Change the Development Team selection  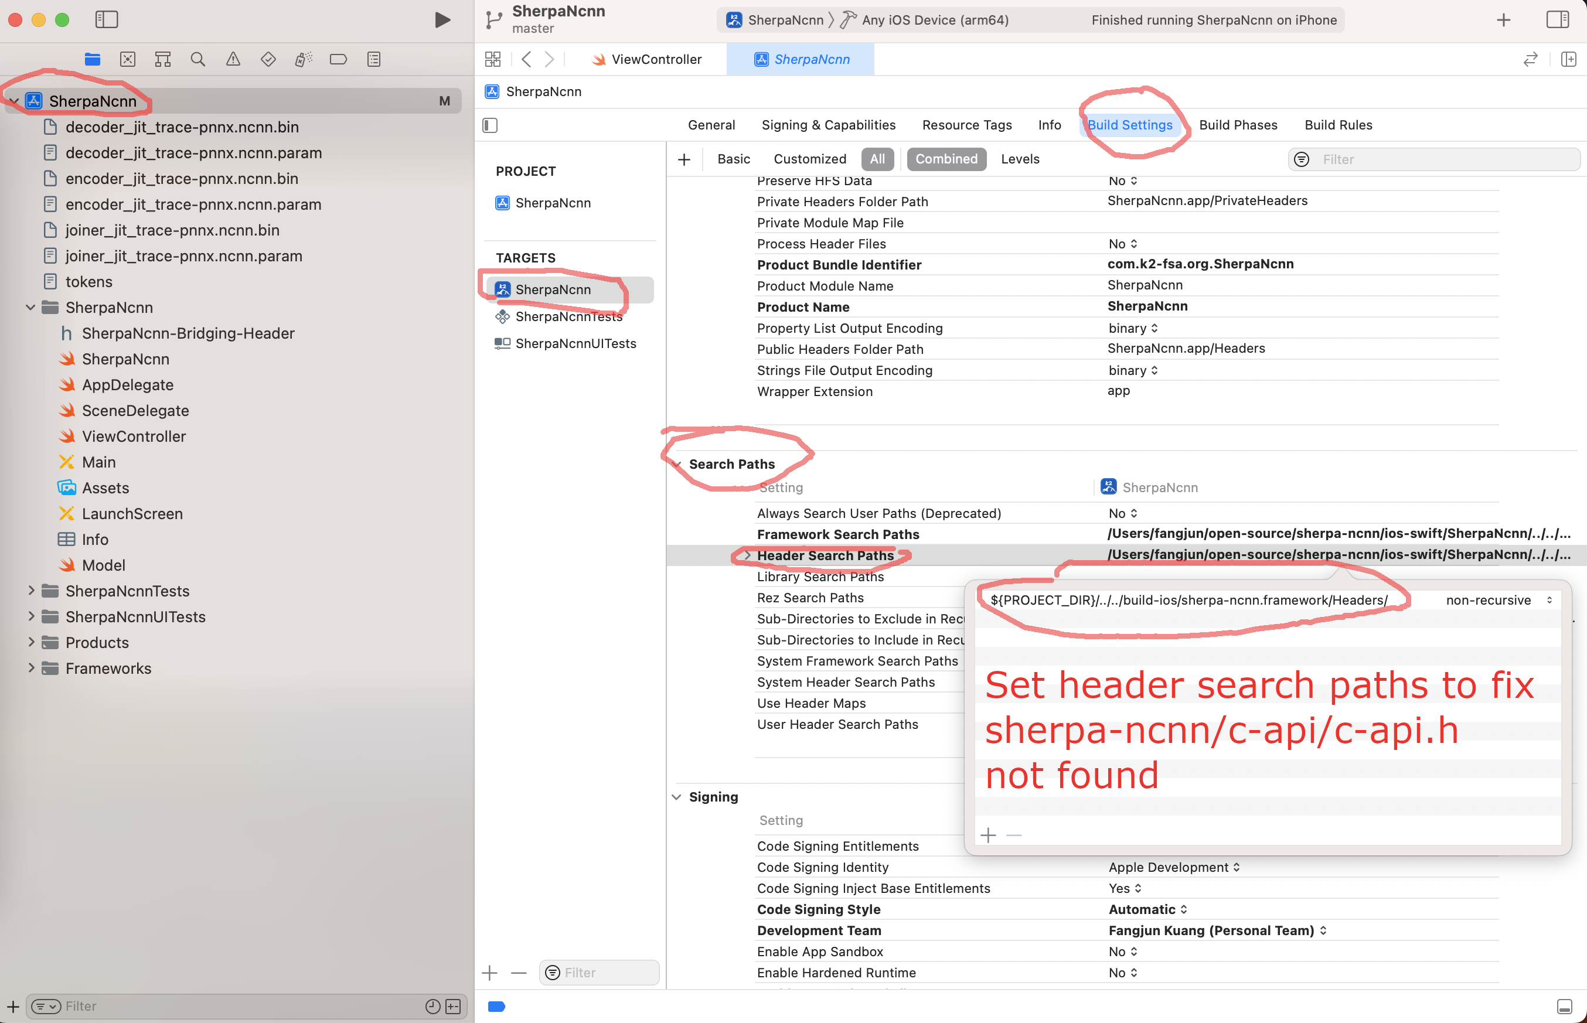point(1218,930)
